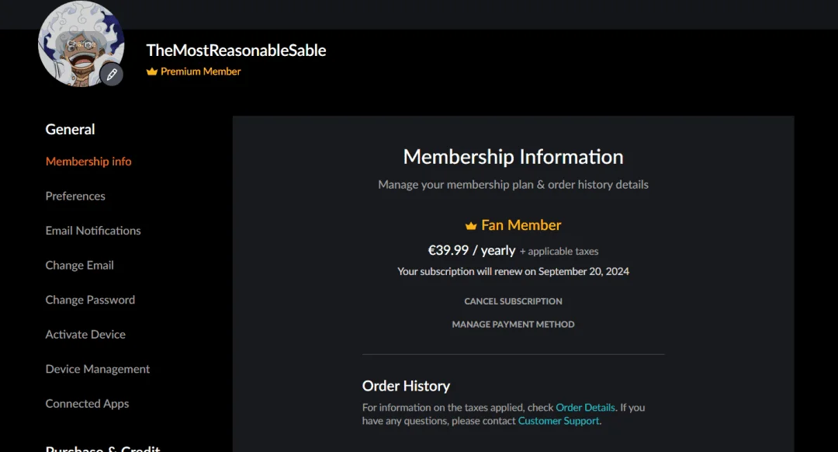Image resolution: width=838 pixels, height=452 pixels.
Task: Open the Customer Support link
Action: (559, 421)
